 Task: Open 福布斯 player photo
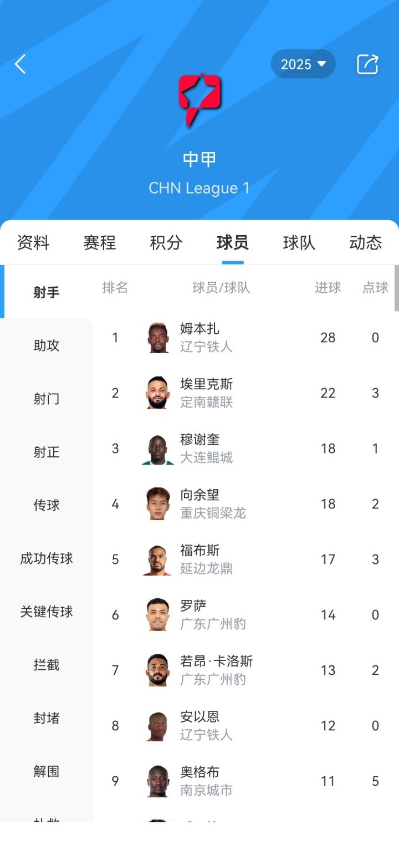click(158, 559)
